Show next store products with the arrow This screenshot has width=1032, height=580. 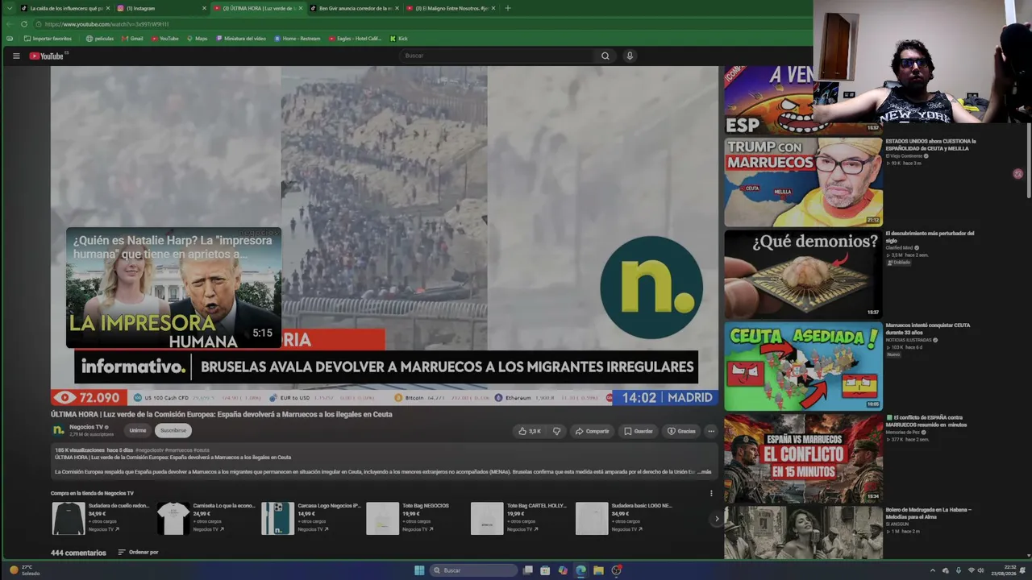point(716,519)
